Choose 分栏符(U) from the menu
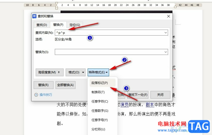 tap(102, 129)
